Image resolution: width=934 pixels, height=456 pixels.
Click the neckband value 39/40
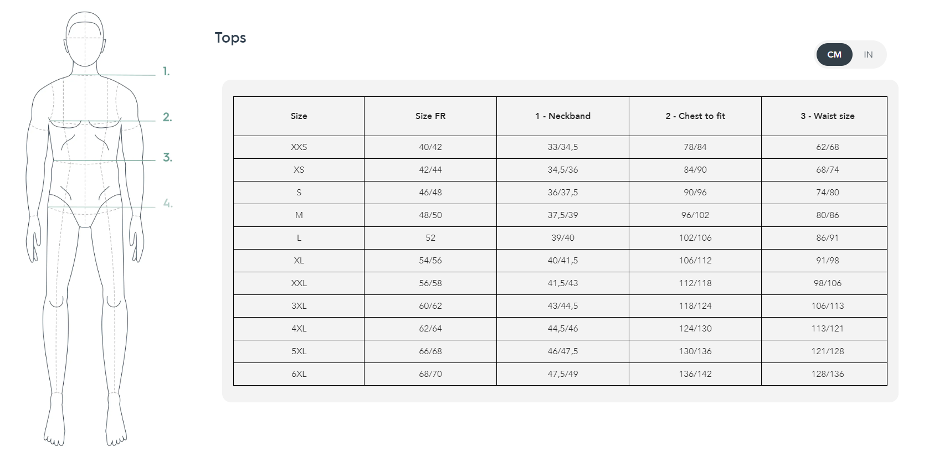tap(562, 238)
